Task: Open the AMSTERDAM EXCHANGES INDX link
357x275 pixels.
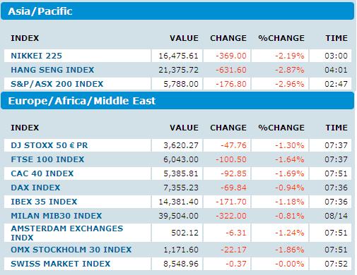Action: point(67,233)
